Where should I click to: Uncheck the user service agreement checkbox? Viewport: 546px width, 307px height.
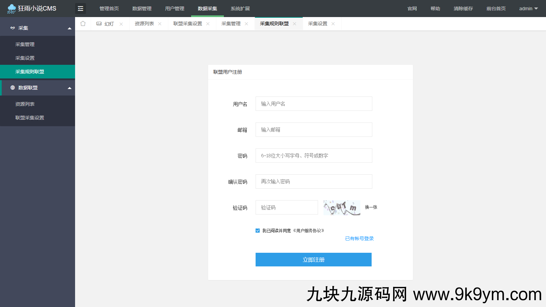point(258,231)
